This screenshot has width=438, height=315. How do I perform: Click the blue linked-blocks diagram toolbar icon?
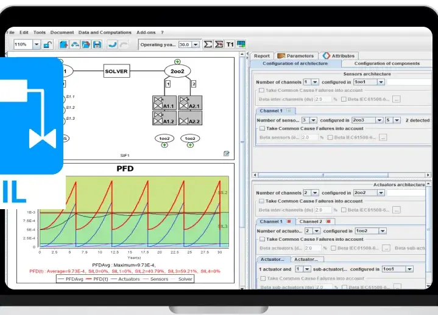pos(75,44)
